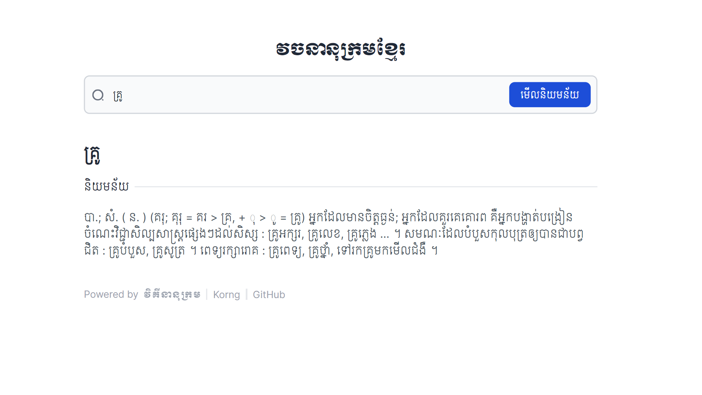This screenshot has height=395, width=702.
Task: Click the example word គ្រូភ្លេង
Action: coord(361,234)
